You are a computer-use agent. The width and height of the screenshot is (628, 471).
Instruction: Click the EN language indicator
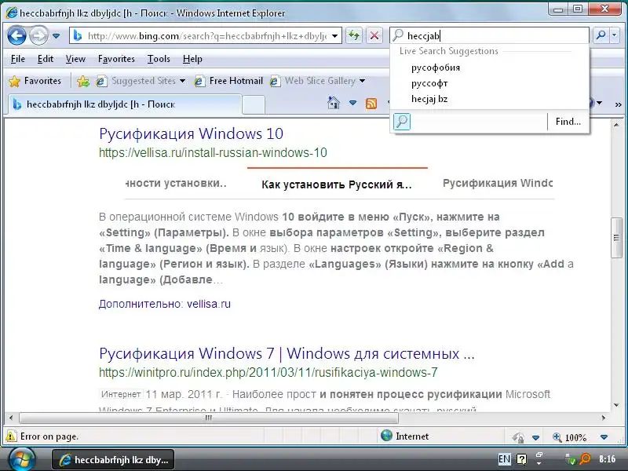coord(504,459)
